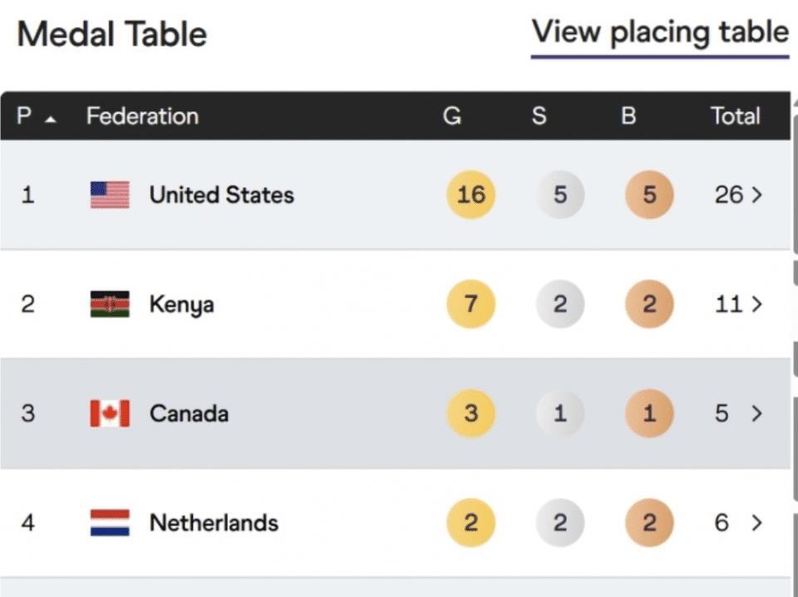798x597 pixels.
Task: Click the Federation column header
Action: click(x=142, y=116)
